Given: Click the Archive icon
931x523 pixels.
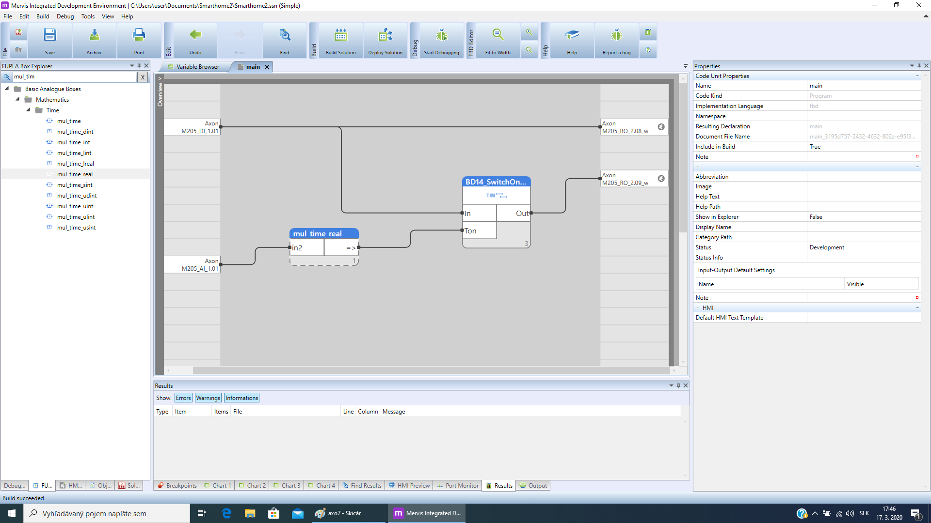Looking at the screenshot, I should pyautogui.click(x=94, y=35).
